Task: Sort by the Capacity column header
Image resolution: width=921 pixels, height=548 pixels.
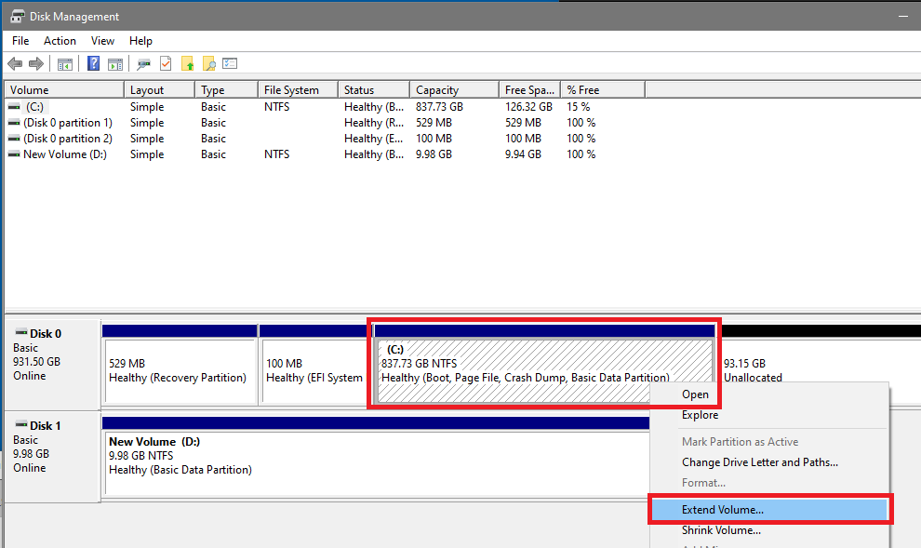Action: (x=454, y=90)
